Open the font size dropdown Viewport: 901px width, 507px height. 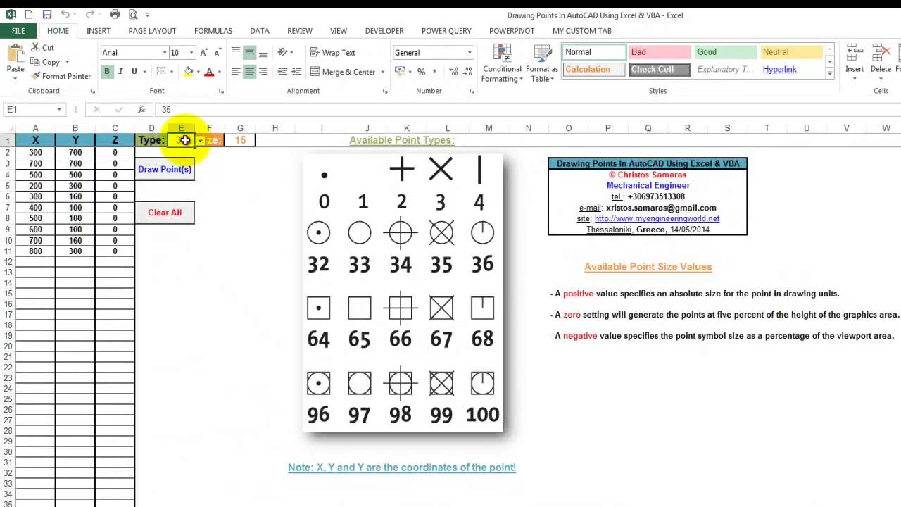click(191, 53)
